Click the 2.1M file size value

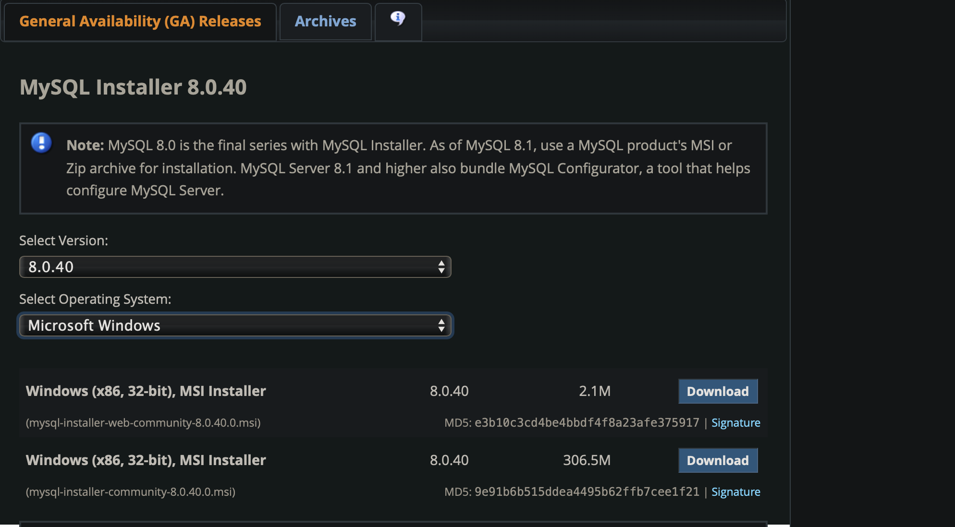pyautogui.click(x=595, y=391)
